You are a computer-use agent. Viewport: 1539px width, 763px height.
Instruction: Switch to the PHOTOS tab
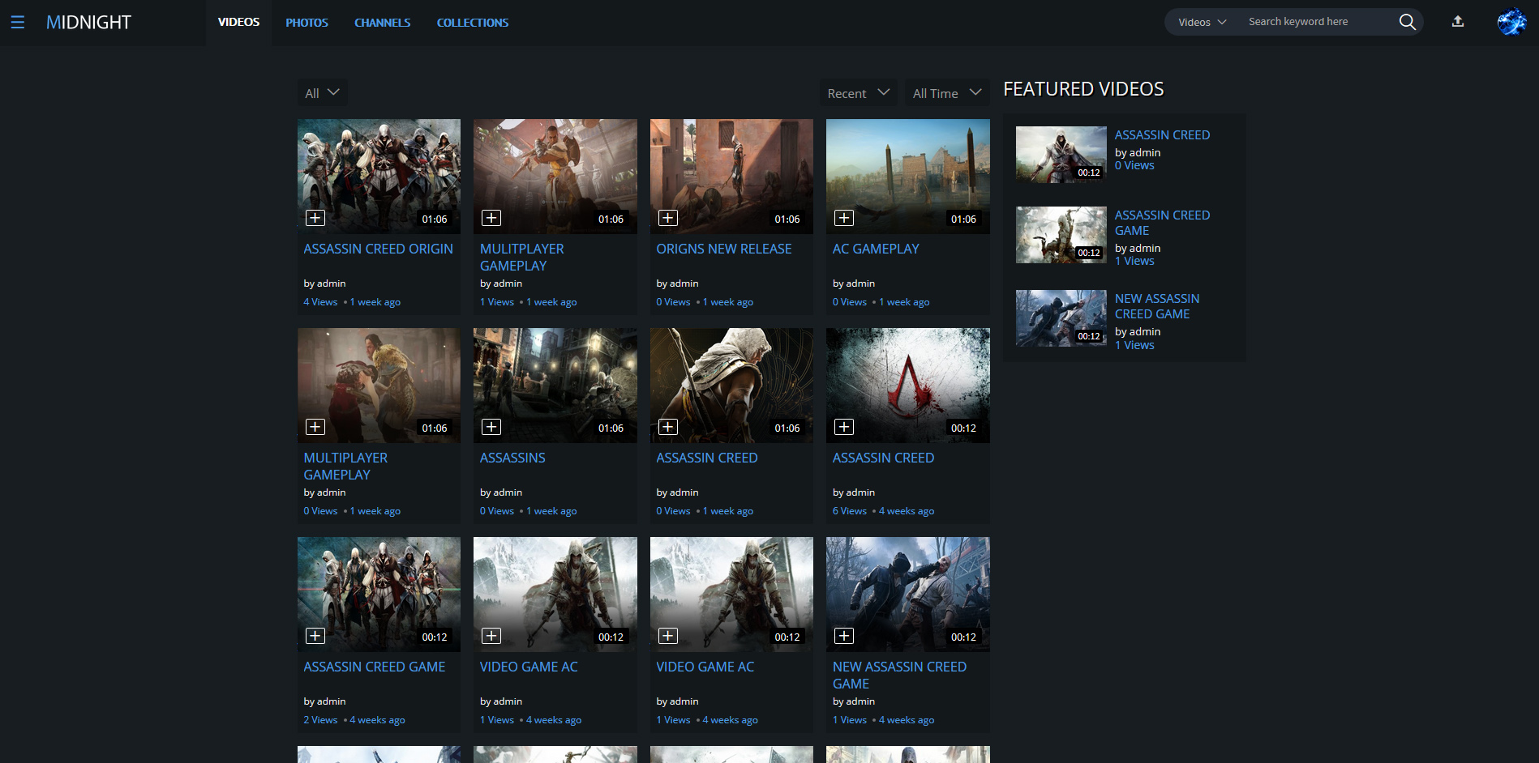(x=307, y=23)
